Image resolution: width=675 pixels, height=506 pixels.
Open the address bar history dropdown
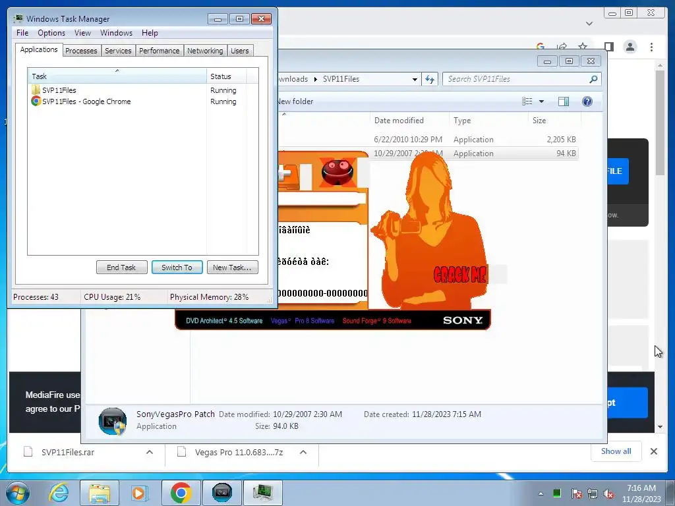pyautogui.click(x=415, y=80)
